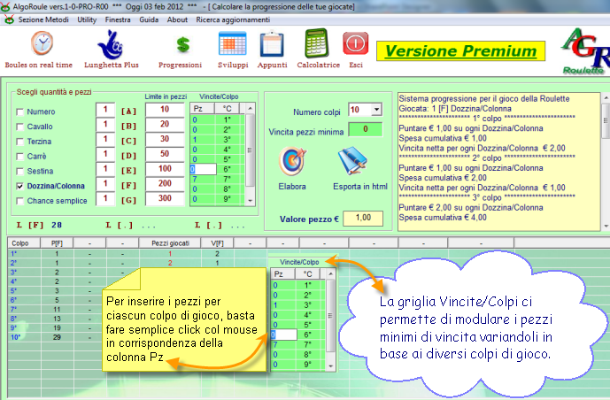
Task: Click Pz cell for 7° colpo in top grid
Action: click(202, 179)
